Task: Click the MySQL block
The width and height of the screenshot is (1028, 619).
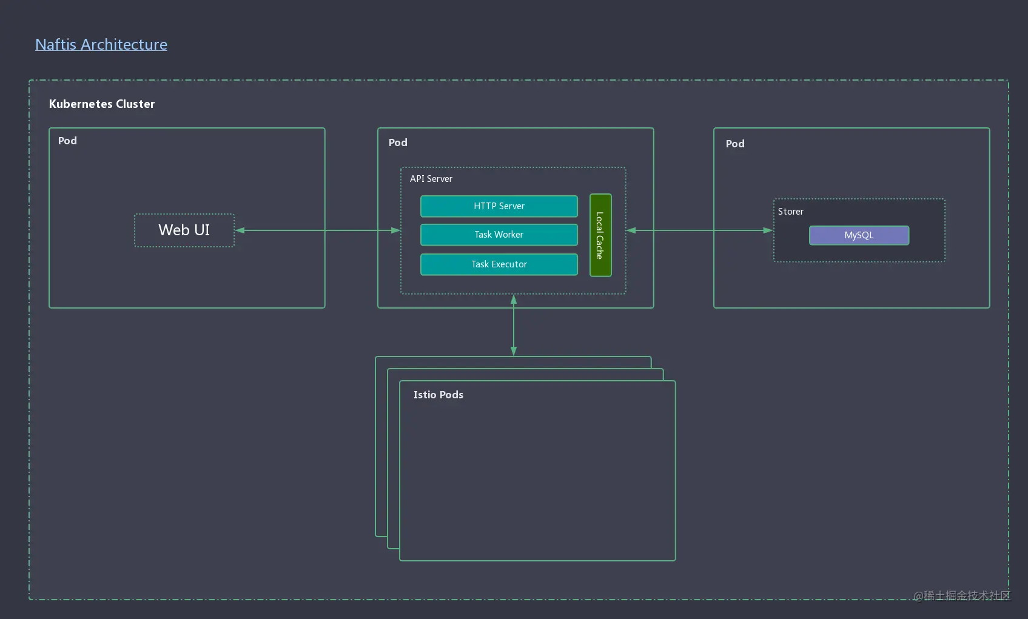Action: (859, 235)
